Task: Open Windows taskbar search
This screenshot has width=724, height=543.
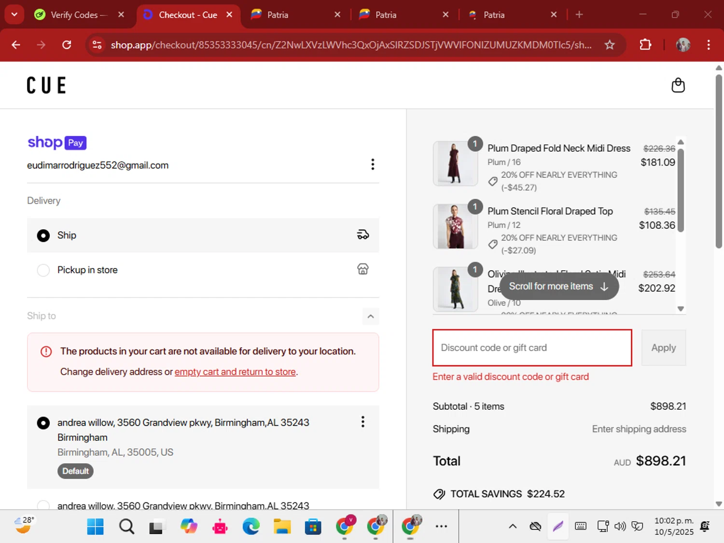Action: pos(126,527)
